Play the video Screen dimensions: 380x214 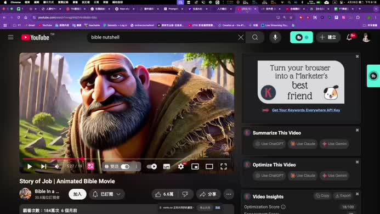point(30,166)
